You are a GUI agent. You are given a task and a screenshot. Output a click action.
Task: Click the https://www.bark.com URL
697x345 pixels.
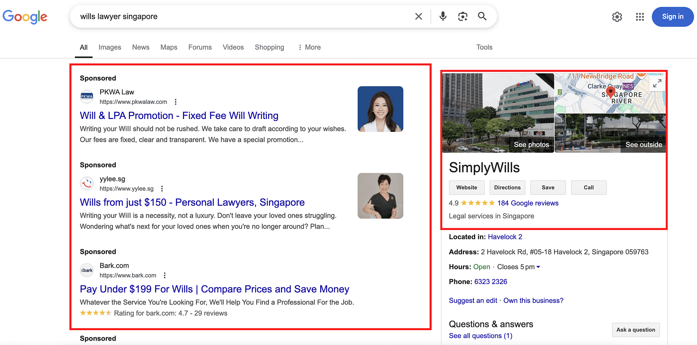tap(128, 275)
